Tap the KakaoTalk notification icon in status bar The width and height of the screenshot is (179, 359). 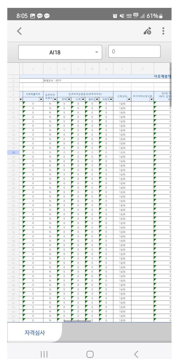(x=40, y=16)
